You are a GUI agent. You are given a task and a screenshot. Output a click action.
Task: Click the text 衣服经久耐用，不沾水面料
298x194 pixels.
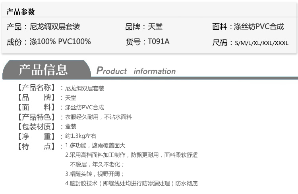[x=98, y=117]
